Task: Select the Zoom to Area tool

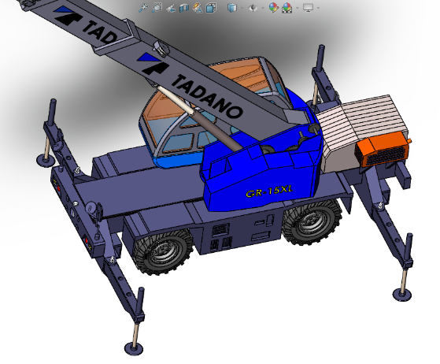Action: coord(157,8)
